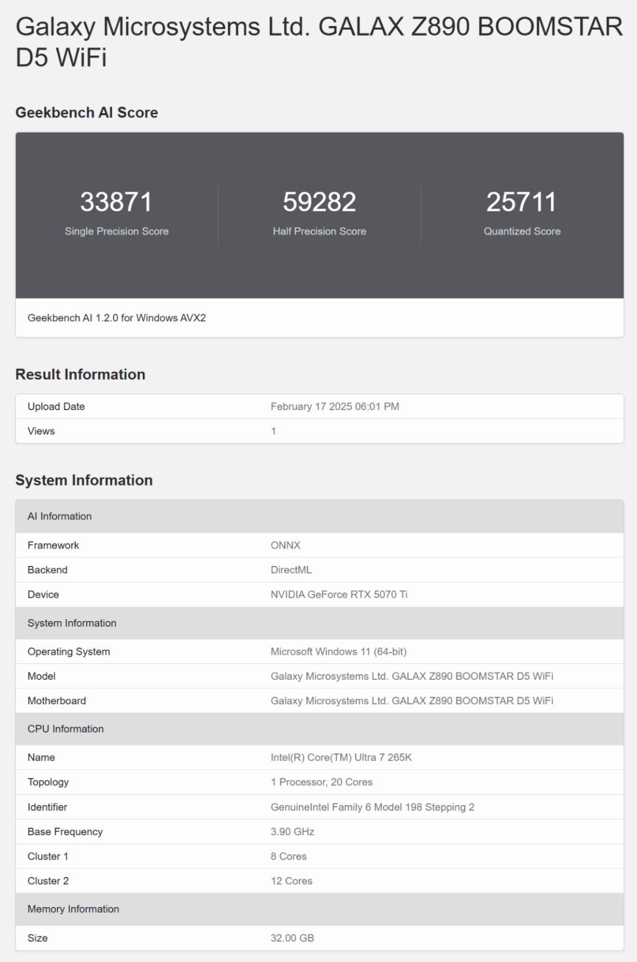Click the Motherboard row label
The height and width of the screenshot is (962, 637).
[x=57, y=701]
